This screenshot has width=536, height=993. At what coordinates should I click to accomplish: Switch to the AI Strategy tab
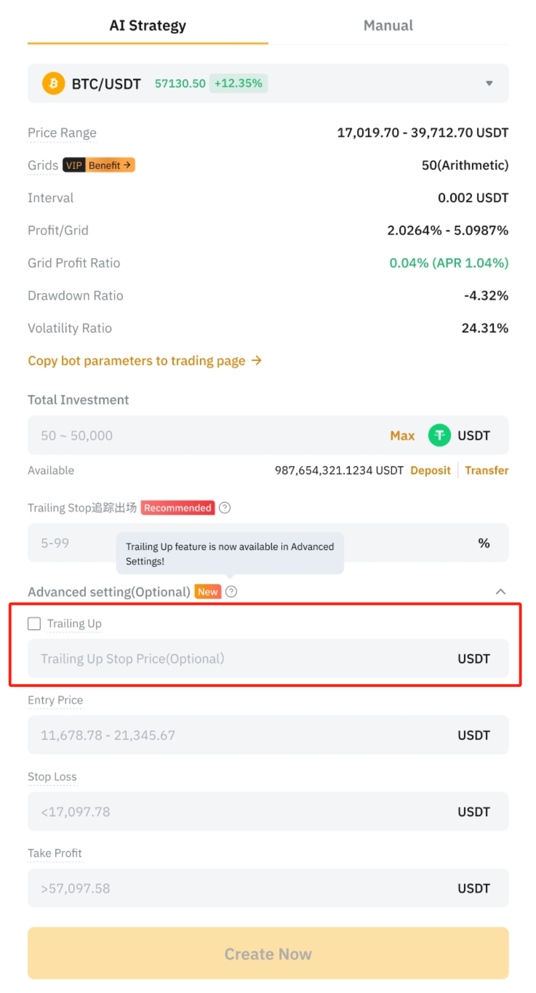coord(147,26)
